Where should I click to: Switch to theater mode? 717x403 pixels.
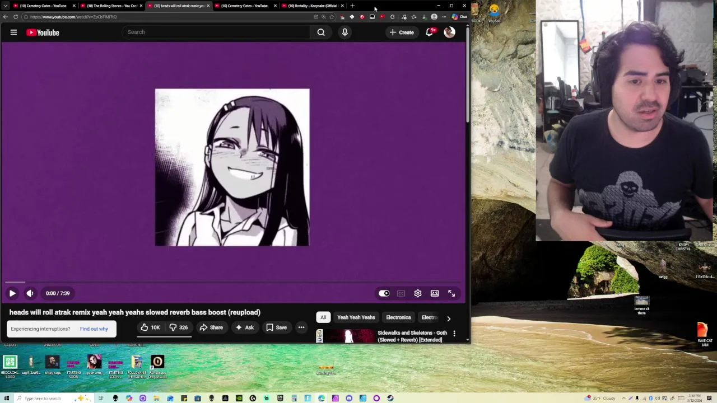(x=435, y=293)
